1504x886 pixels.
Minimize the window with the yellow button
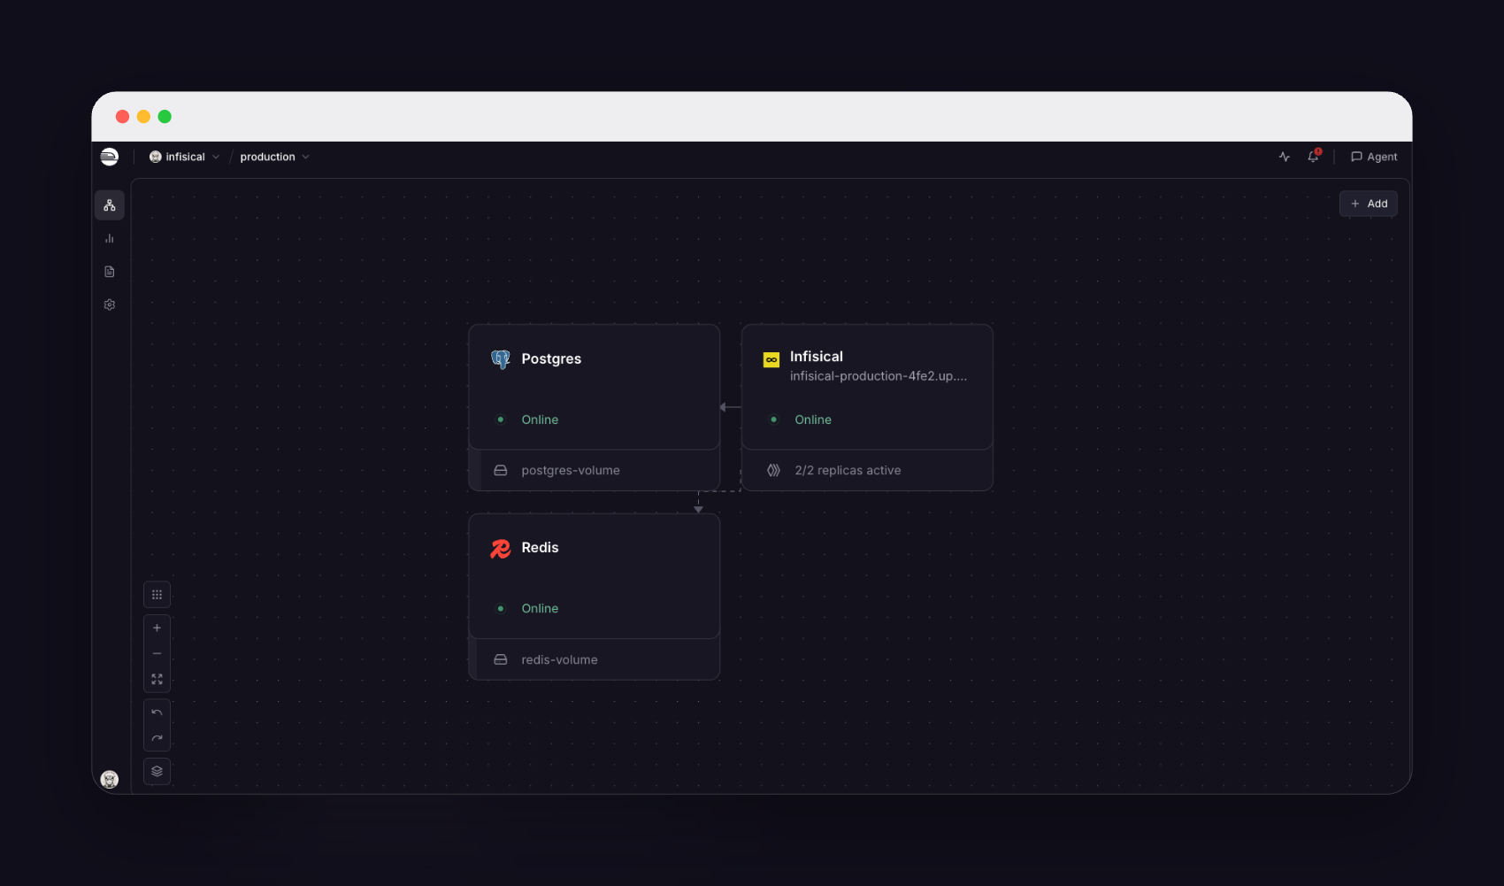(143, 117)
